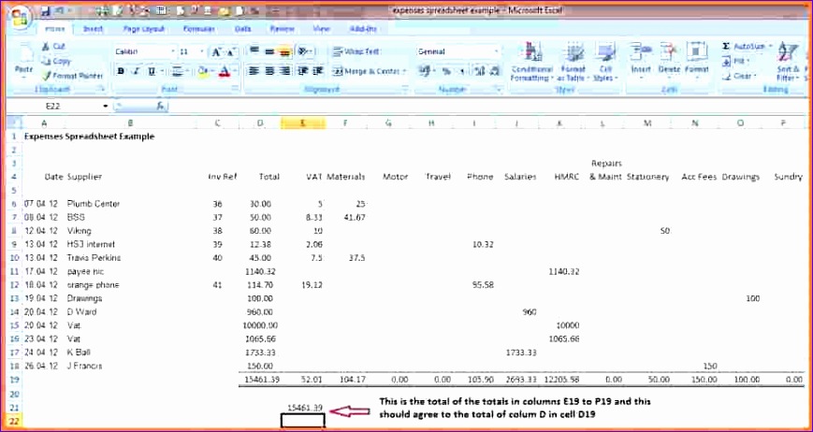Open the Office Button menu
813x432 pixels.
click(x=20, y=18)
